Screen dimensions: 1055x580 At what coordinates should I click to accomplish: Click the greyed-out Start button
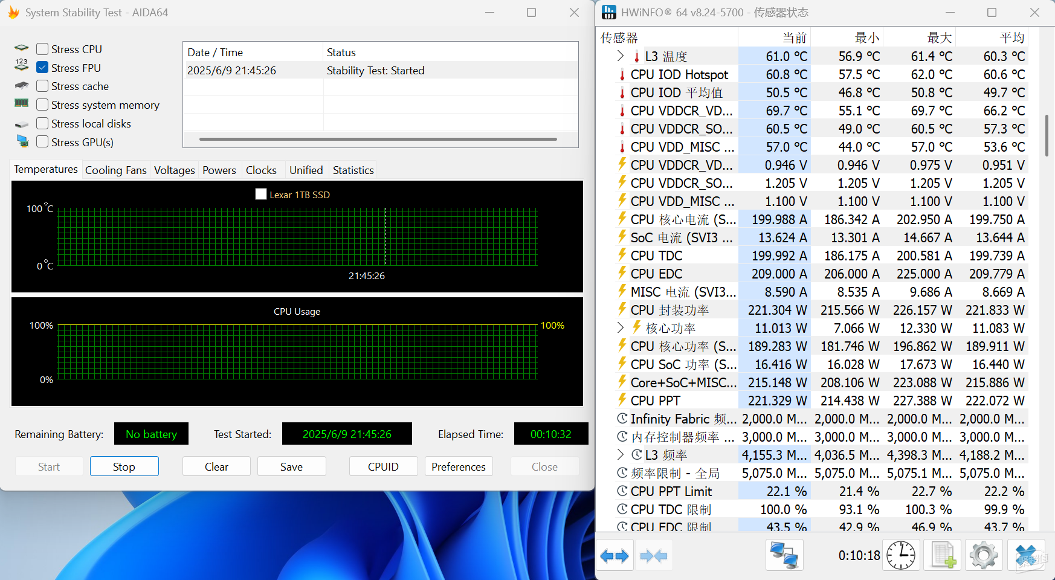pyautogui.click(x=49, y=466)
